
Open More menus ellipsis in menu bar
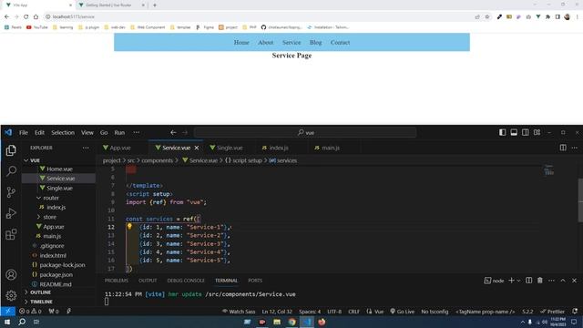(x=137, y=132)
